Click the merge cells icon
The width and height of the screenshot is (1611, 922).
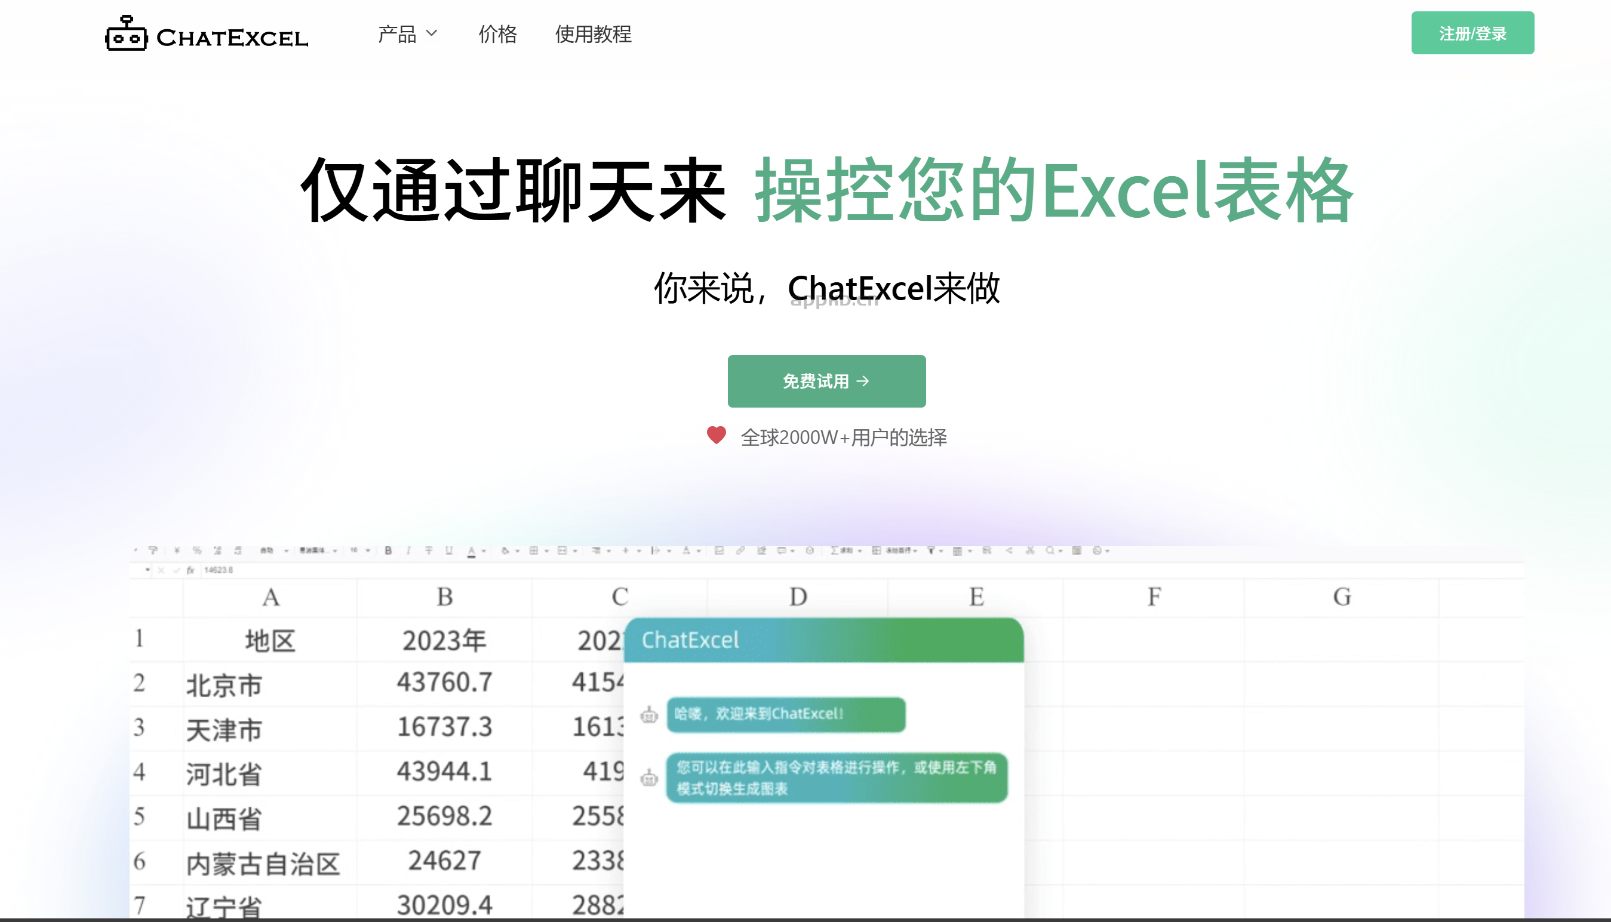point(562,550)
